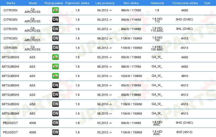The width and height of the screenshot is (216, 137).
Task: Click the Citroen 9HD (DV6C) engine code cell
Action: coord(184,20)
